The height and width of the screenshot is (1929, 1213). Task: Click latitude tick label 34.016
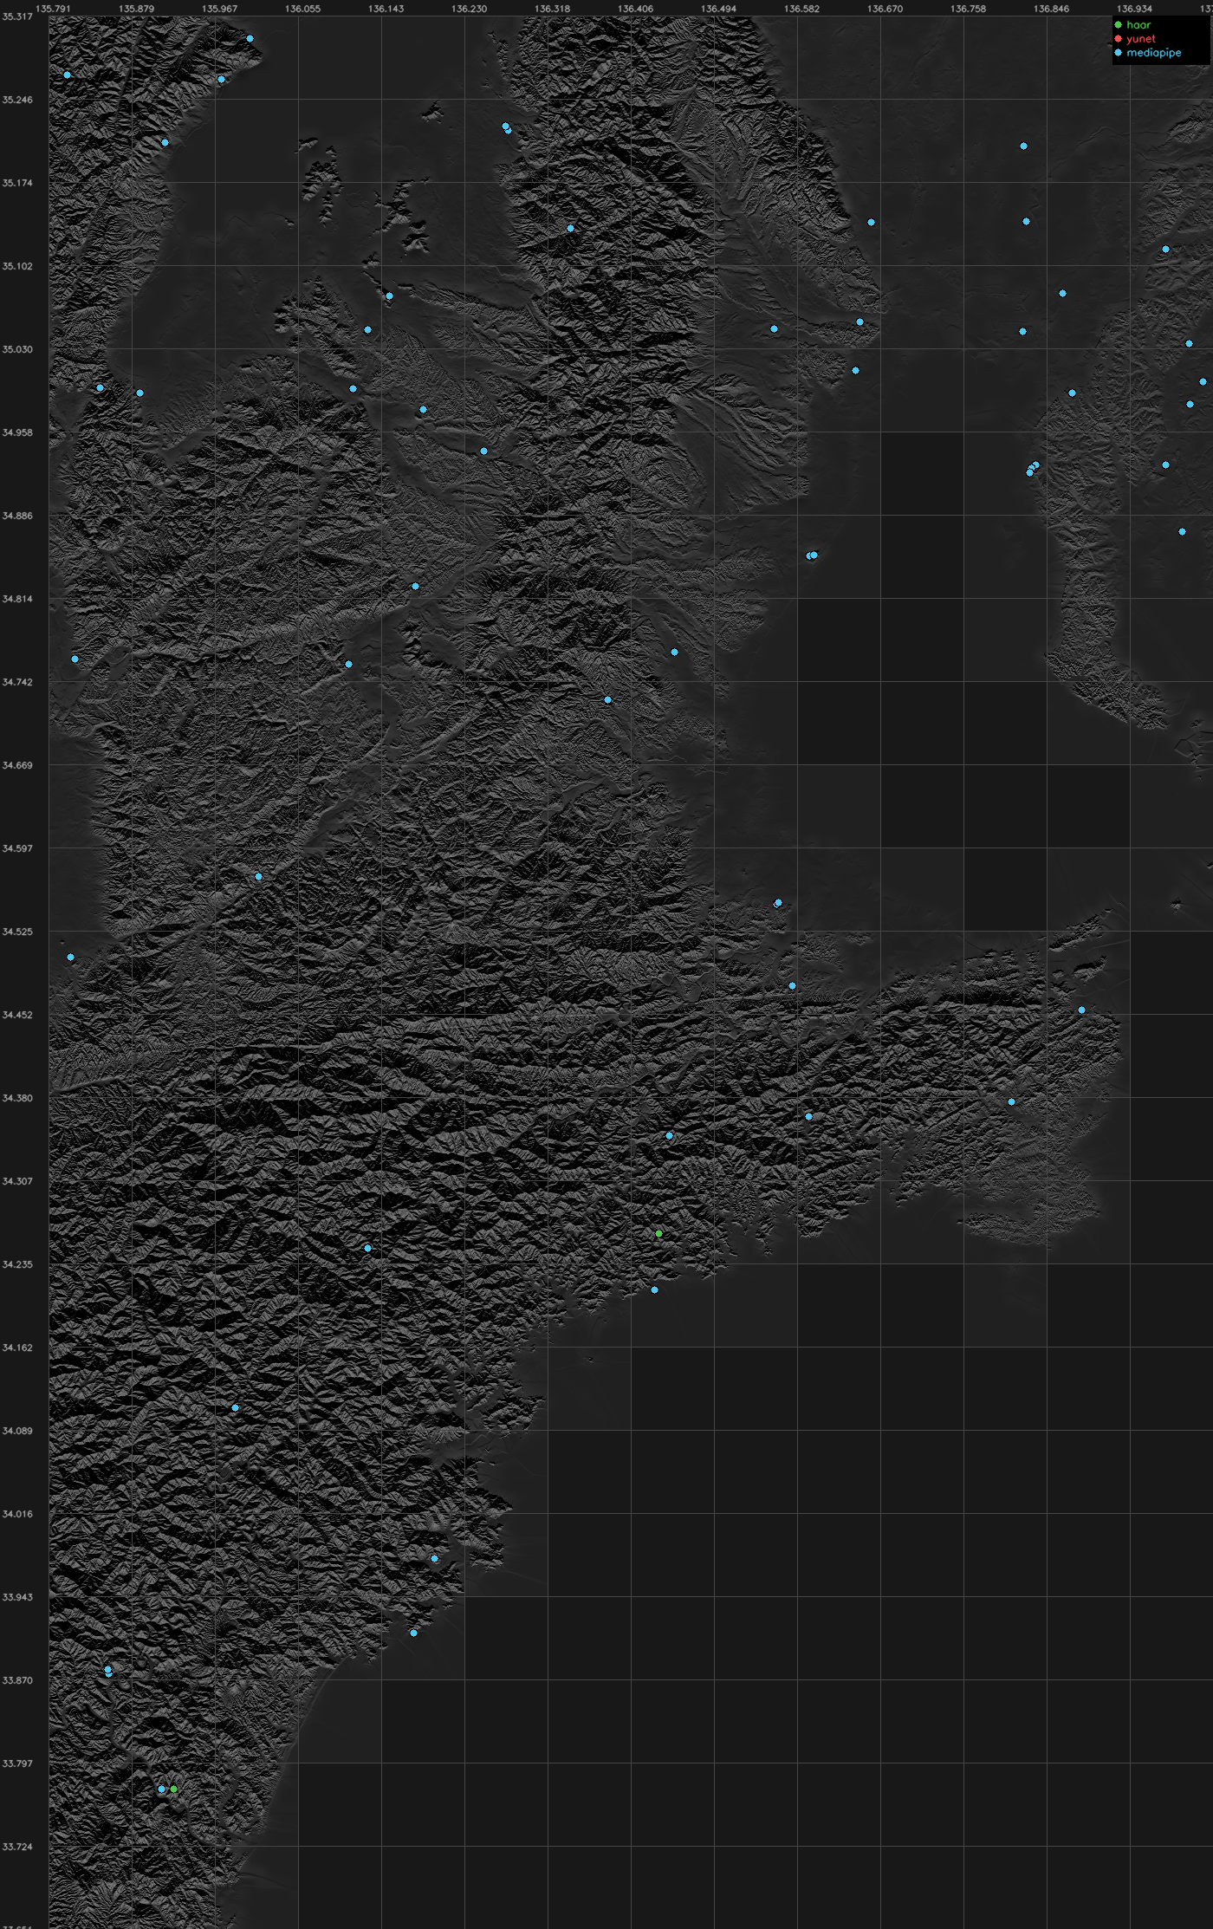tap(17, 1514)
